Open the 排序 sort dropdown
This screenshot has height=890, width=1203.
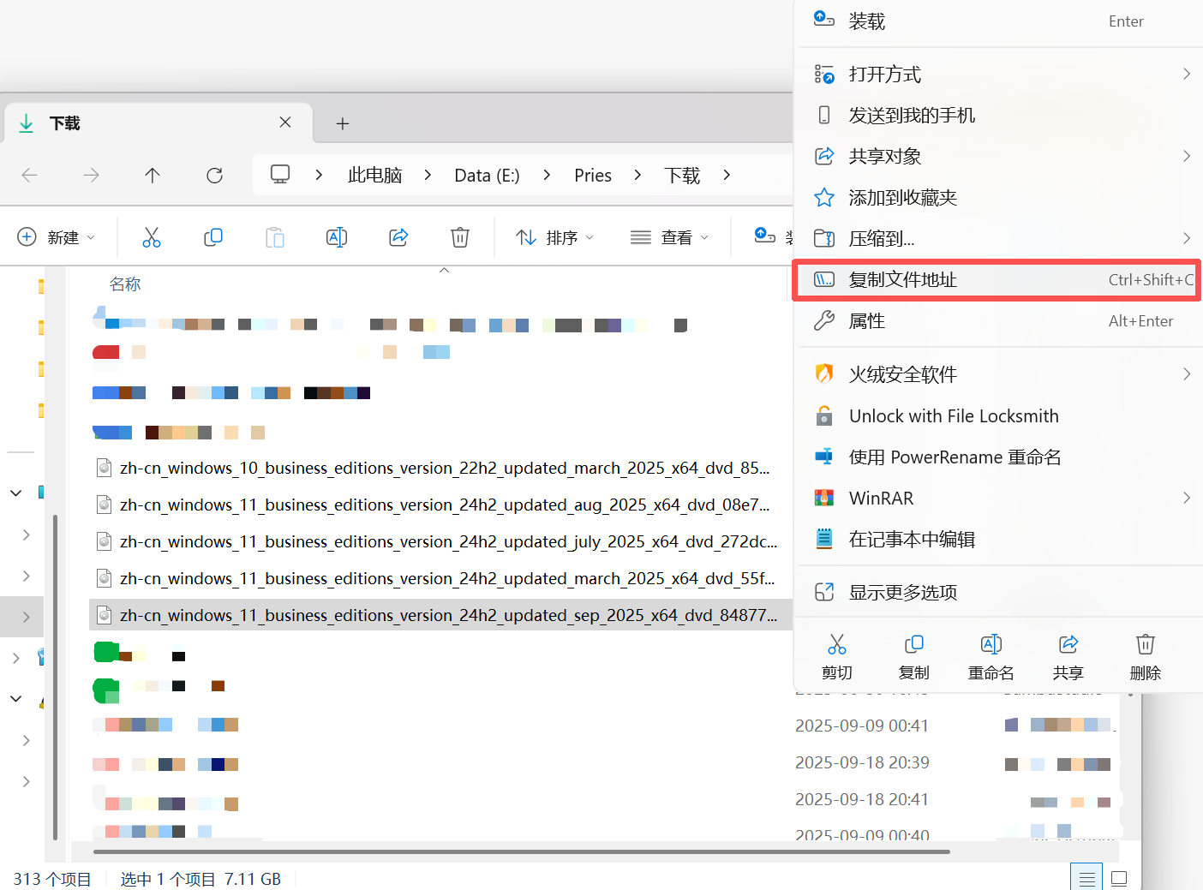pyautogui.click(x=554, y=237)
